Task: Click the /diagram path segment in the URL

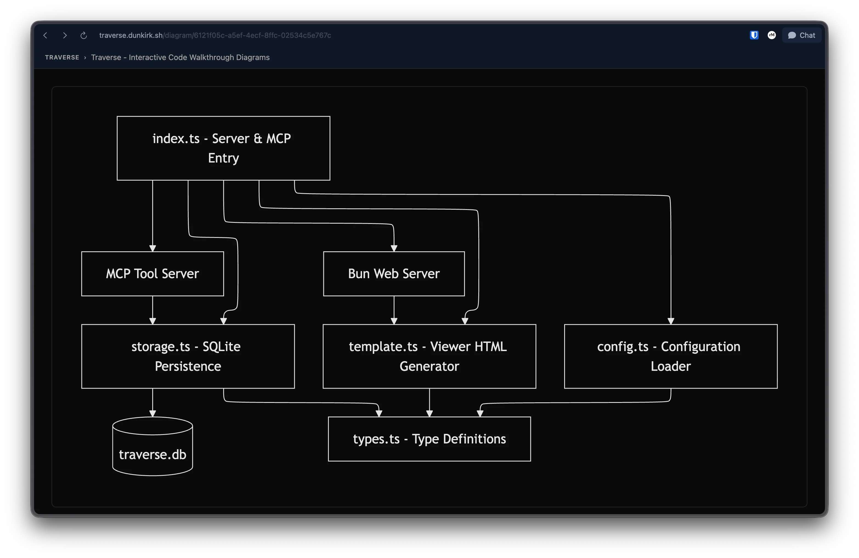Action: (178, 35)
